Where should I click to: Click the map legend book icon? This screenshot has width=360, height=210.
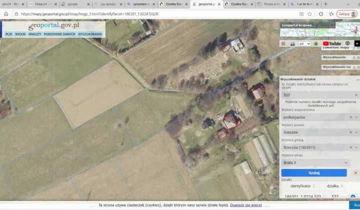click(x=283, y=43)
